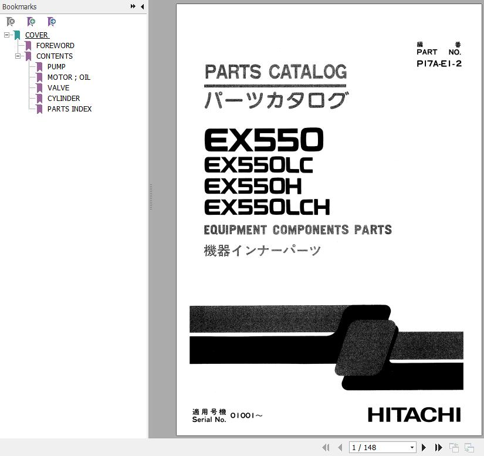This screenshot has width=484, height=456.
Task: Click the previous view icon
Action: click(x=454, y=448)
